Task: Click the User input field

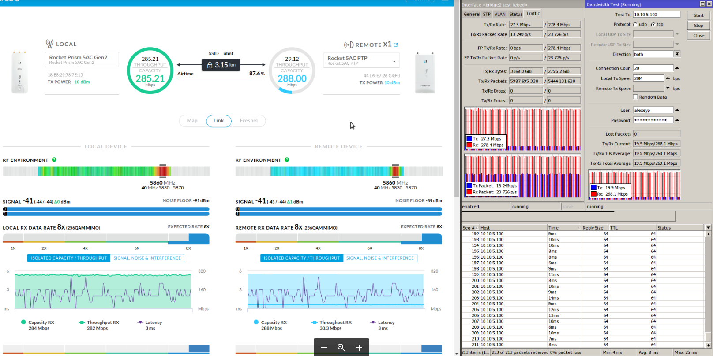Action: pyautogui.click(x=653, y=110)
